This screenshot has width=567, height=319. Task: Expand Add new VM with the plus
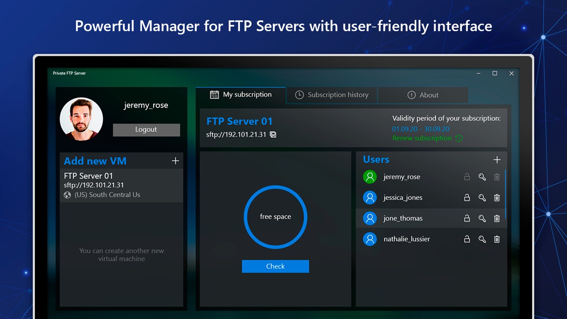point(175,161)
